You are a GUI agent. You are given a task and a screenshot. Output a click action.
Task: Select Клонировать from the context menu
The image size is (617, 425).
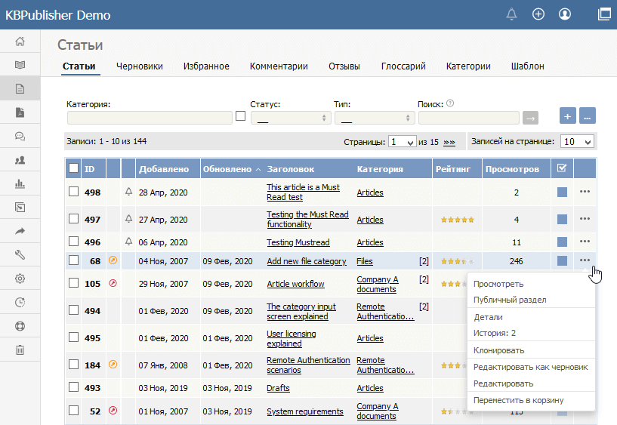pyautogui.click(x=498, y=350)
